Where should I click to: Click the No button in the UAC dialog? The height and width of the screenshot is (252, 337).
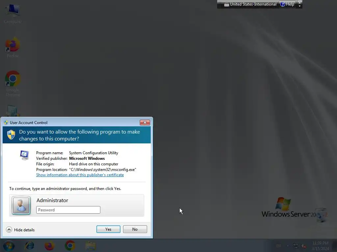[135, 229]
